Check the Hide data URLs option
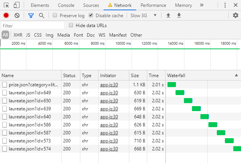The width and height of the screenshot is (241, 163). [x=71, y=25]
